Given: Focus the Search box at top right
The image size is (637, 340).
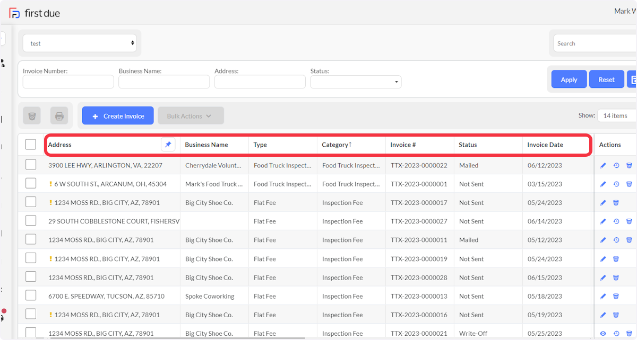Looking at the screenshot, I should coord(595,43).
